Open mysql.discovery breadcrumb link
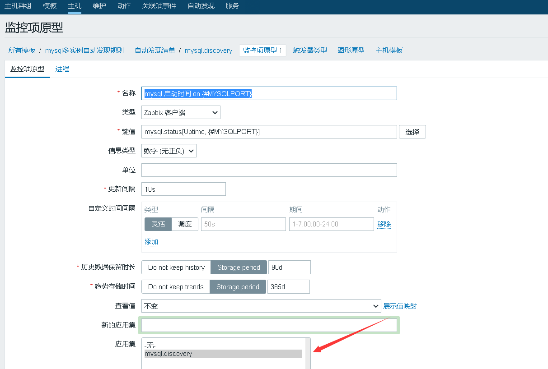 point(209,51)
